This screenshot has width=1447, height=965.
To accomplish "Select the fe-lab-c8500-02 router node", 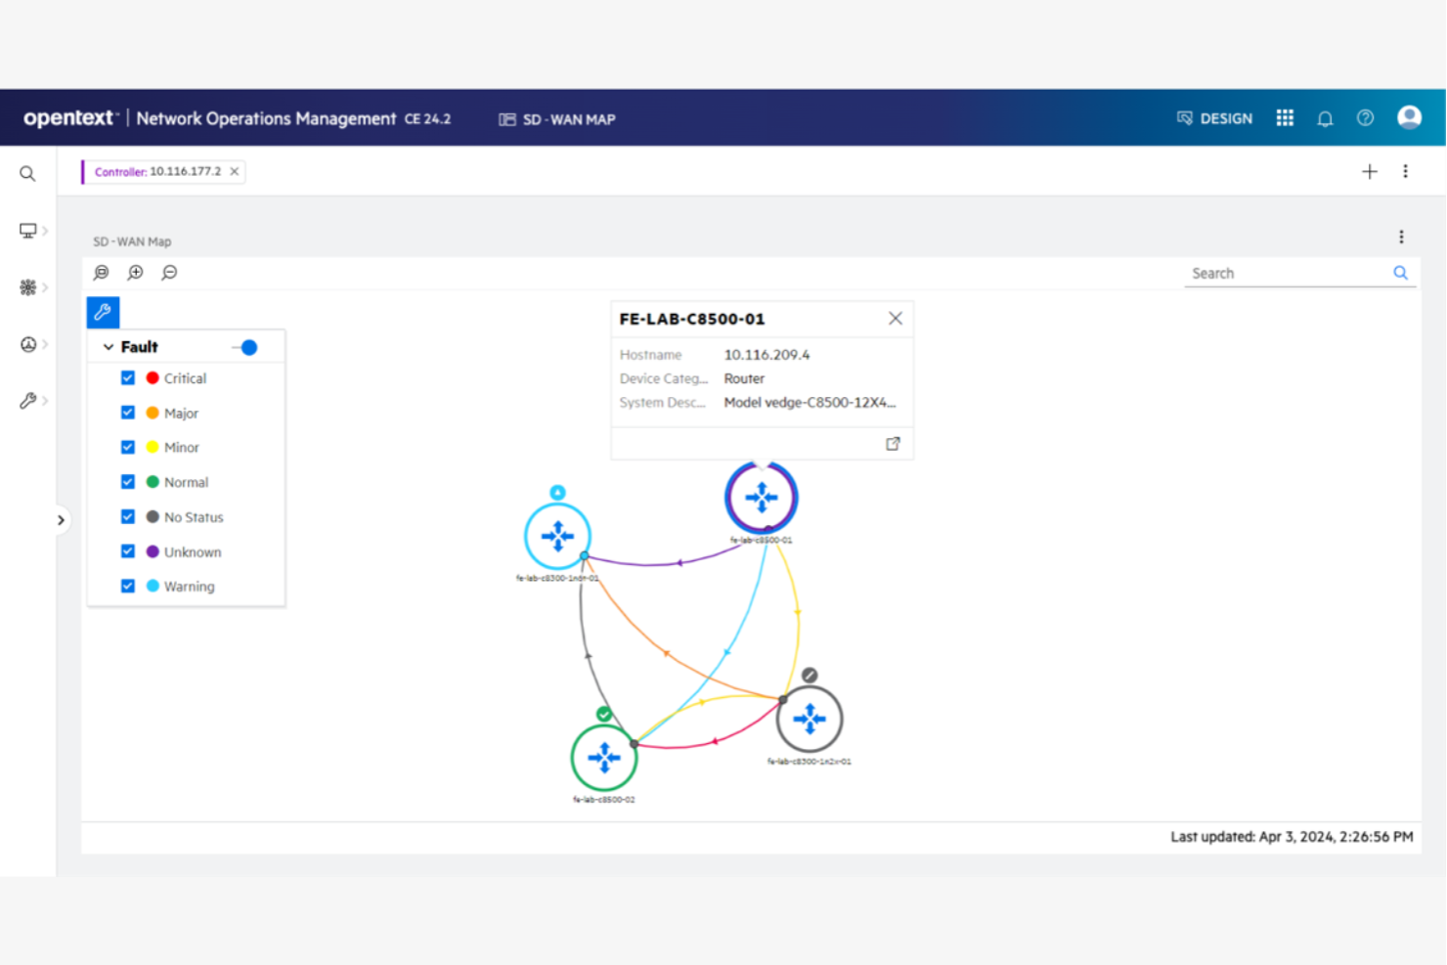I will click(x=604, y=757).
